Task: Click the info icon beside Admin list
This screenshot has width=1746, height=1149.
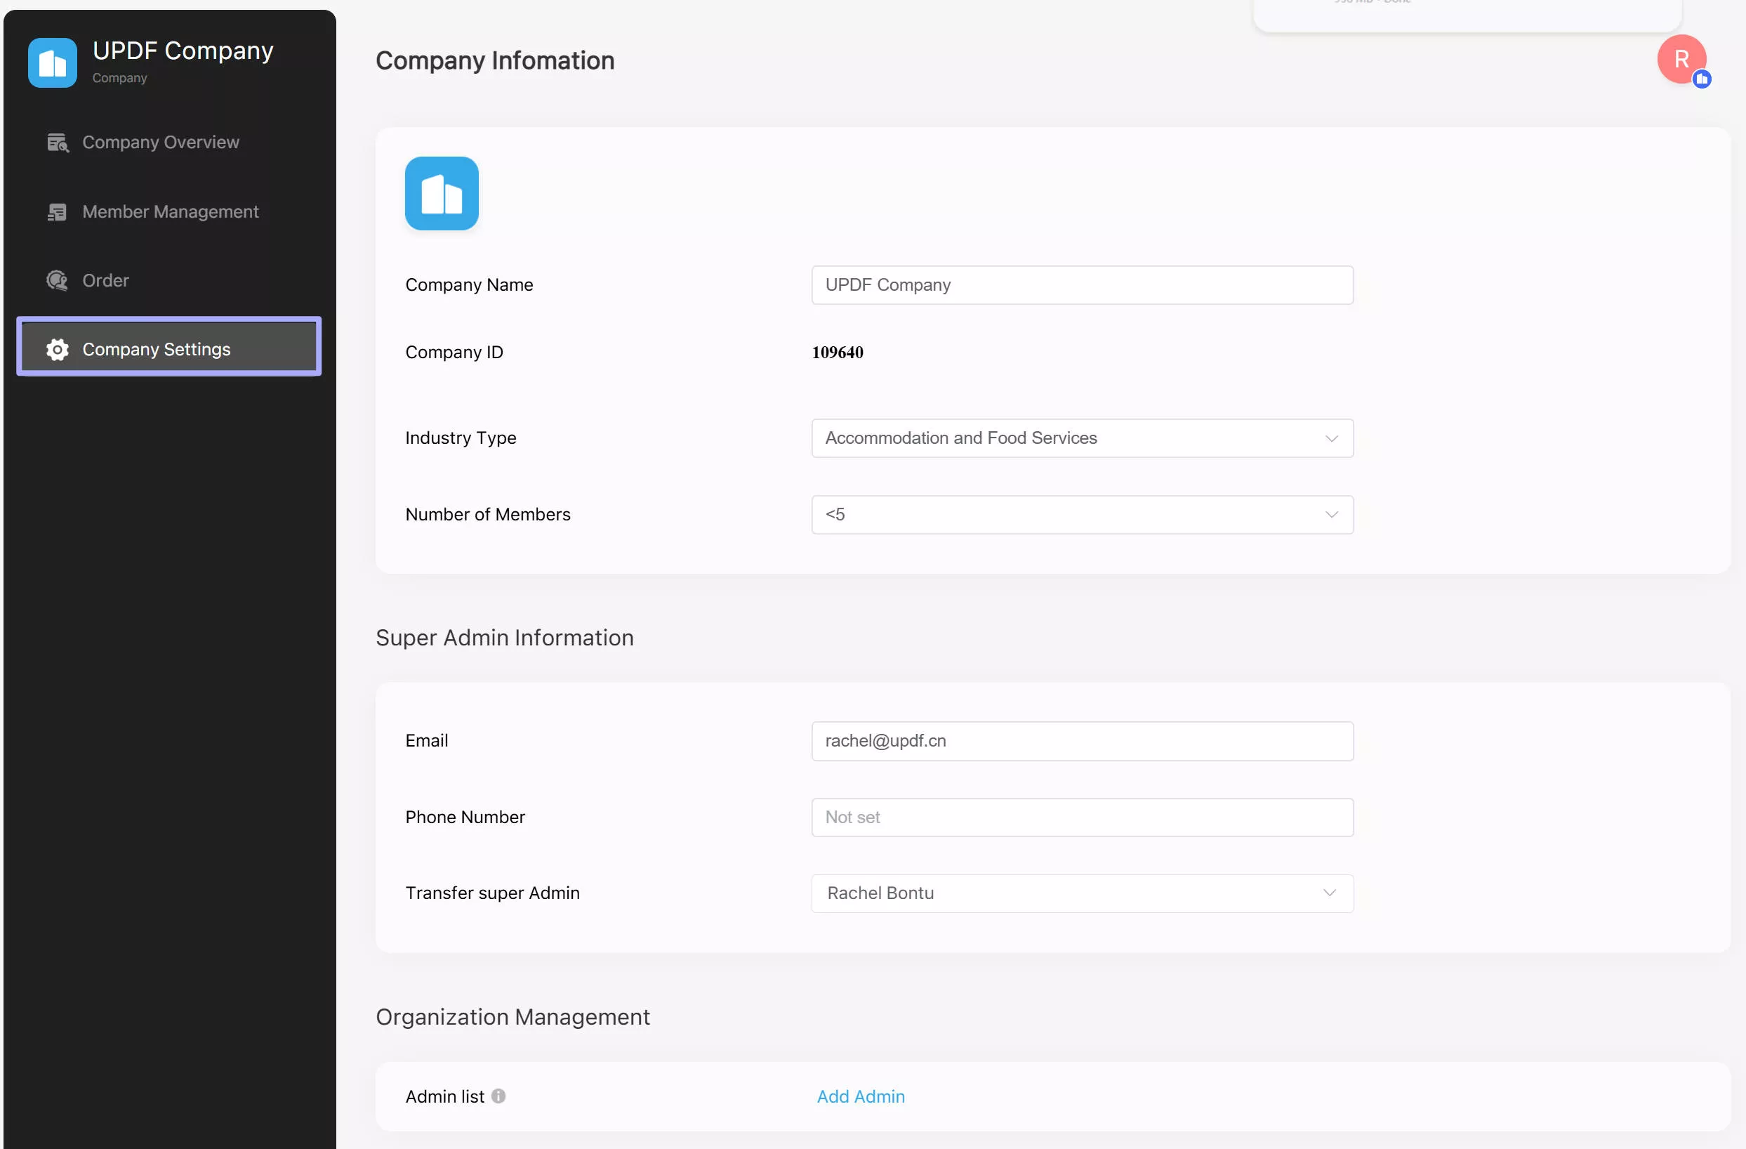Action: (498, 1096)
